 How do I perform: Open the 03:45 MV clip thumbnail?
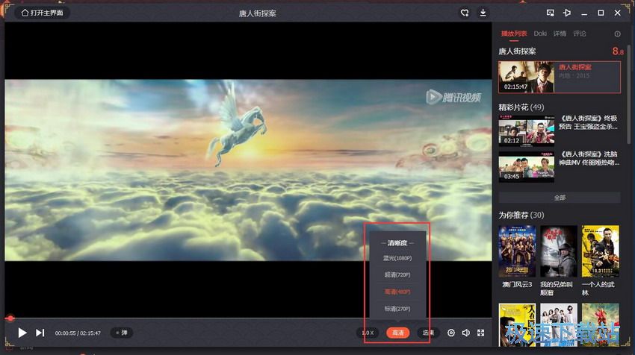(527, 166)
